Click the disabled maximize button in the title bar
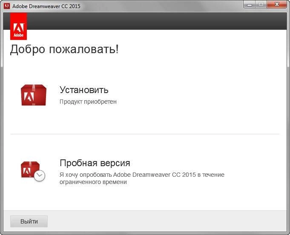This screenshot has width=290, height=235. [261, 5]
